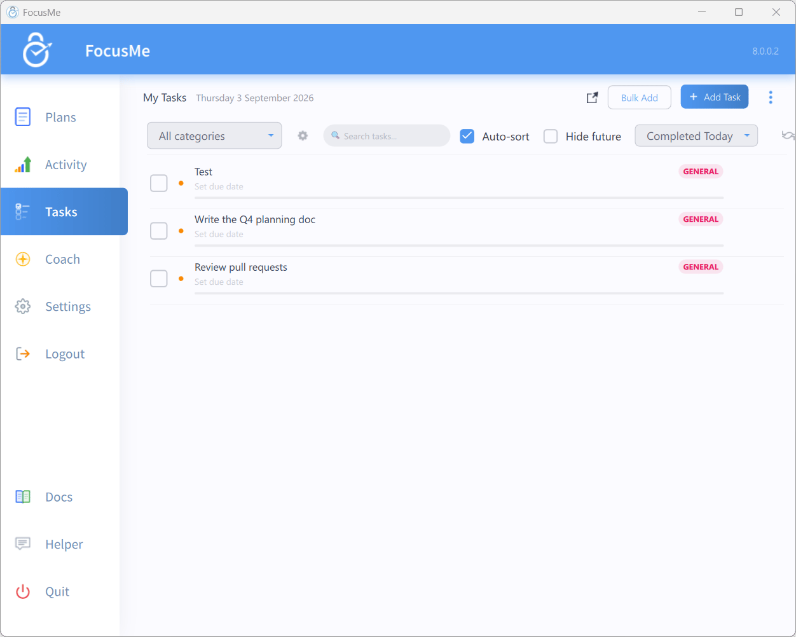
Task: Click the FocusMe lock logo
Action: tap(36, 50)
